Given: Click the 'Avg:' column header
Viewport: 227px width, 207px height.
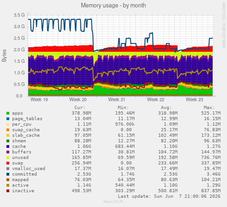Looking at the screenshot, I should 166,108.
